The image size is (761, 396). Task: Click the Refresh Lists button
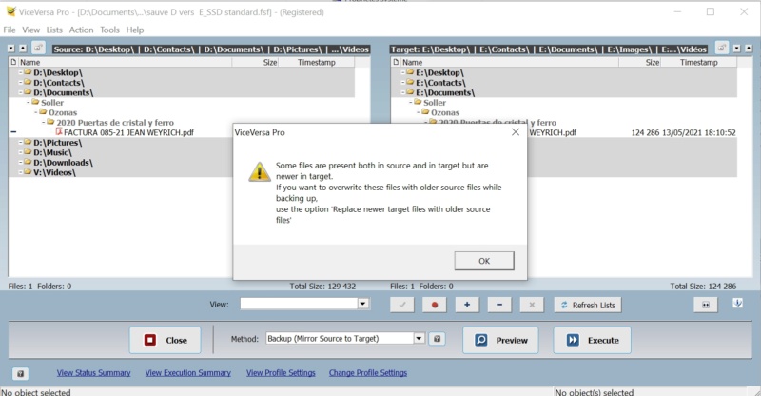point(588,305)
